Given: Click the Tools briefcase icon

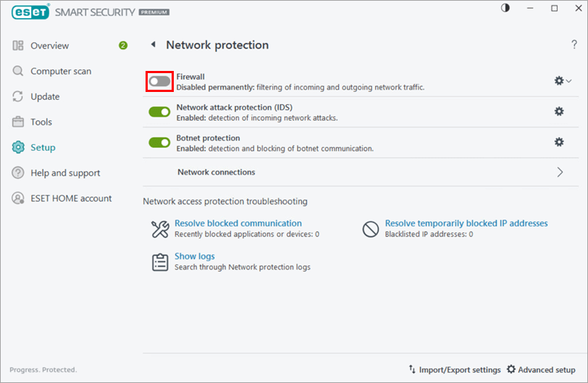Looking at the screenshot, I should (x=17, y=122).
